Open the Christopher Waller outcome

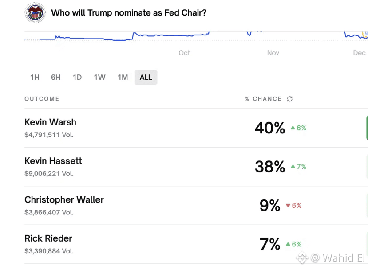[x=64, y=200]
